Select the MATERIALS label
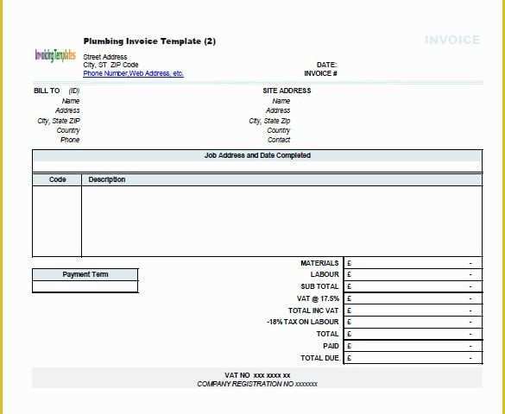This screenshot has width=505, height=414. pyautogui.click(x=319, y=263)
